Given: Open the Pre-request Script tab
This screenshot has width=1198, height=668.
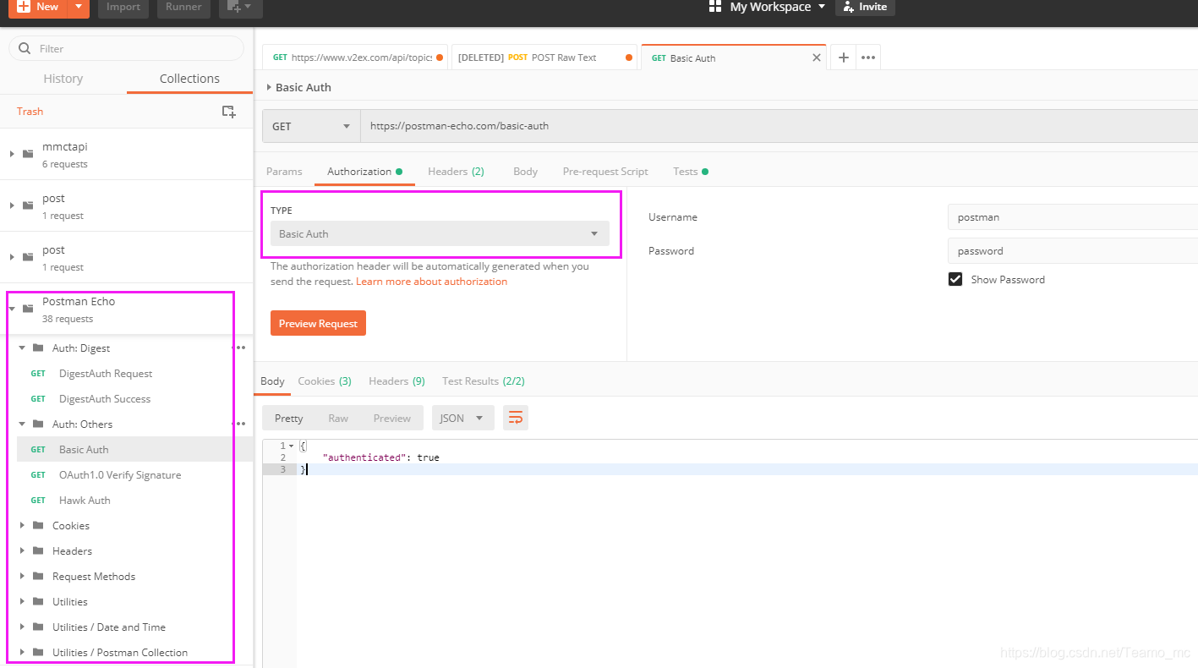Looking at the screenshot, I should (605, 171).
